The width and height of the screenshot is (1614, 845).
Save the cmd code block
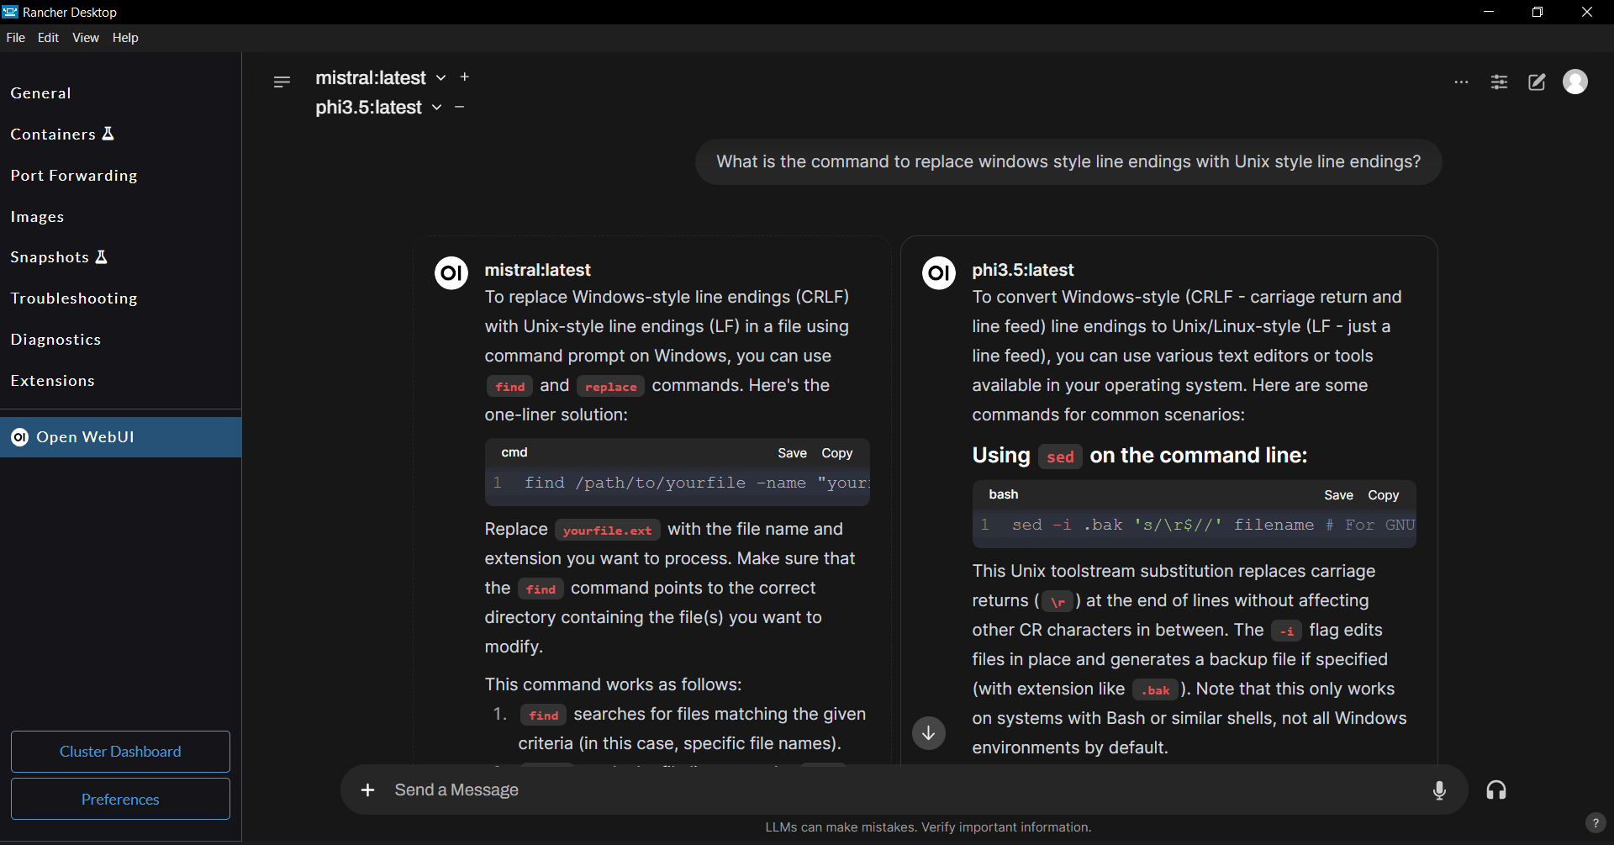(792, 453)
